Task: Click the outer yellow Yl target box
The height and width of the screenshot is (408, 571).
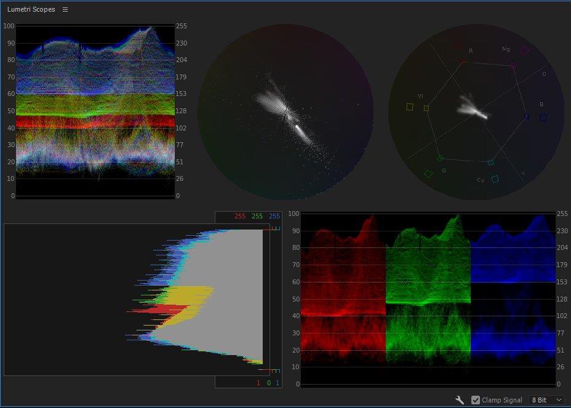Action: (410, 107)
